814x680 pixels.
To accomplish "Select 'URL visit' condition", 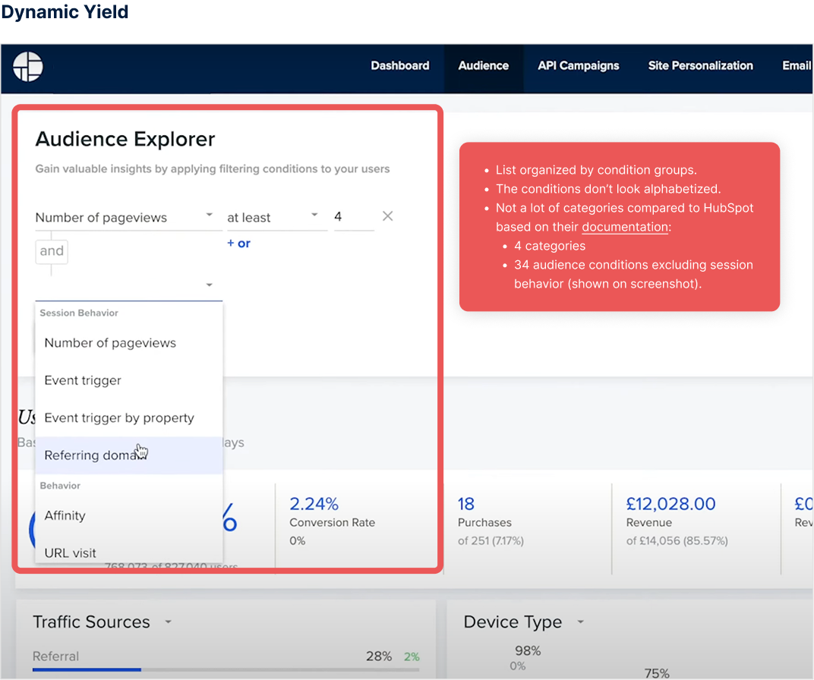I will click(x=129, y=552).
